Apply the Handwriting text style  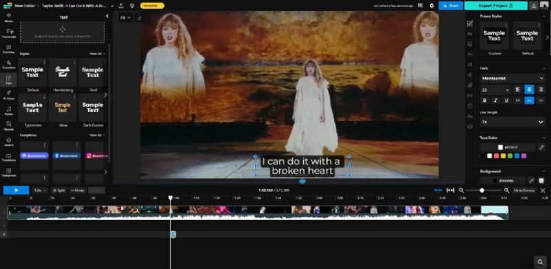tap(63, 72)
